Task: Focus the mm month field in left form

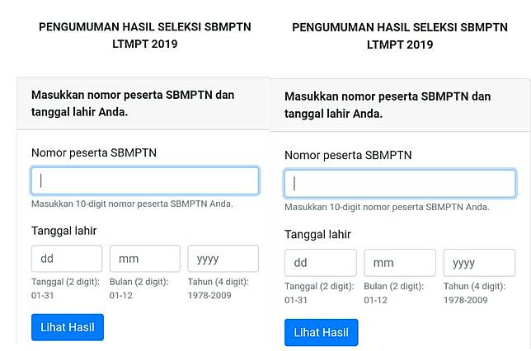Action: [x=144, y=259]
